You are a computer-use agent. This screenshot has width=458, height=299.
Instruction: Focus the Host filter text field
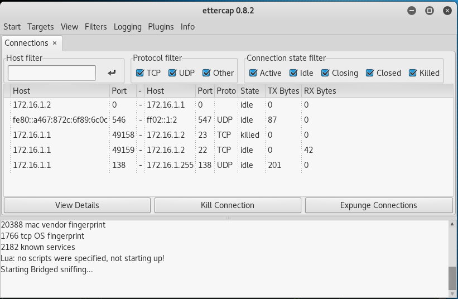52,73
